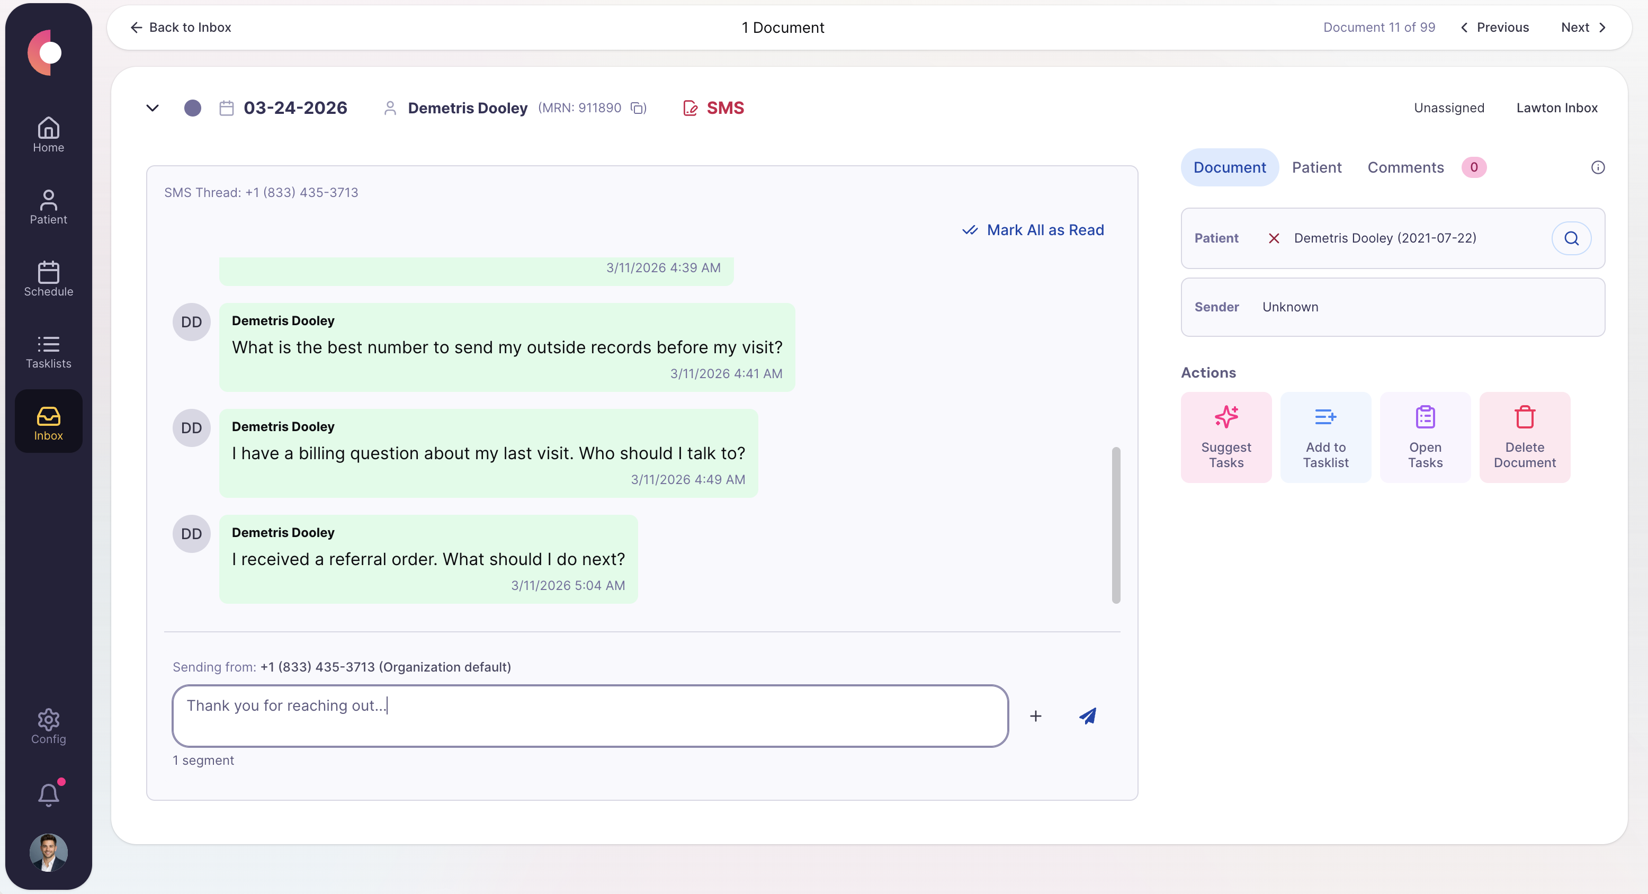Viewport: 1648px width, 894px height.
Task: Open the Lawton Inbox selector
Action: pos(1556,108)
